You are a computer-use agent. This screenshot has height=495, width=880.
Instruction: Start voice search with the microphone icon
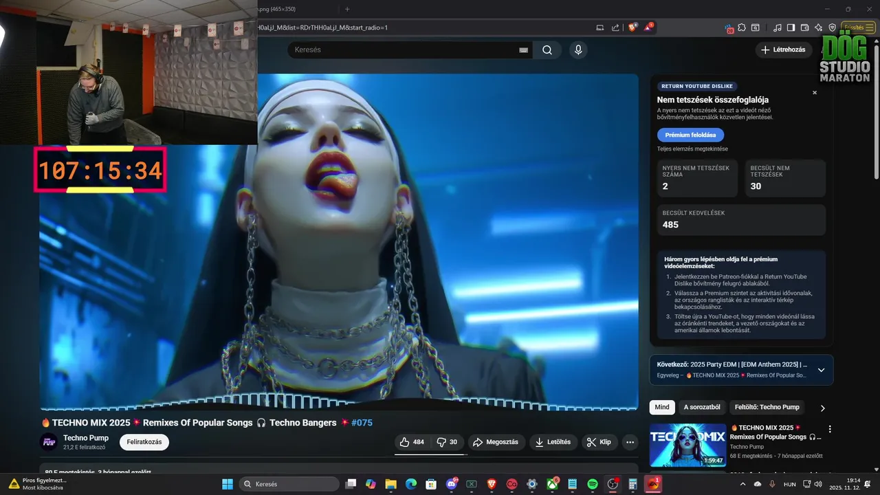(578, 49)
